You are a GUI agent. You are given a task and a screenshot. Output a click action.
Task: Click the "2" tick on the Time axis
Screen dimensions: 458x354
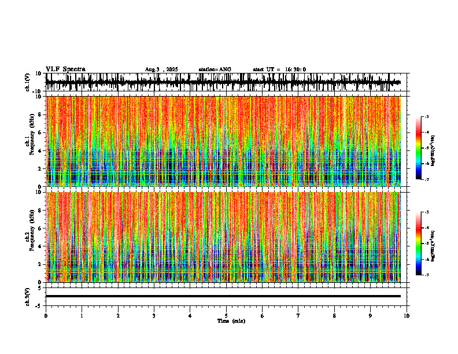(x=118, y=316)
